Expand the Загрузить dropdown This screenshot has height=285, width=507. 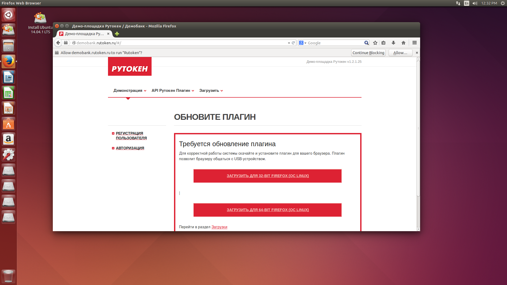[x=210, y=91]
